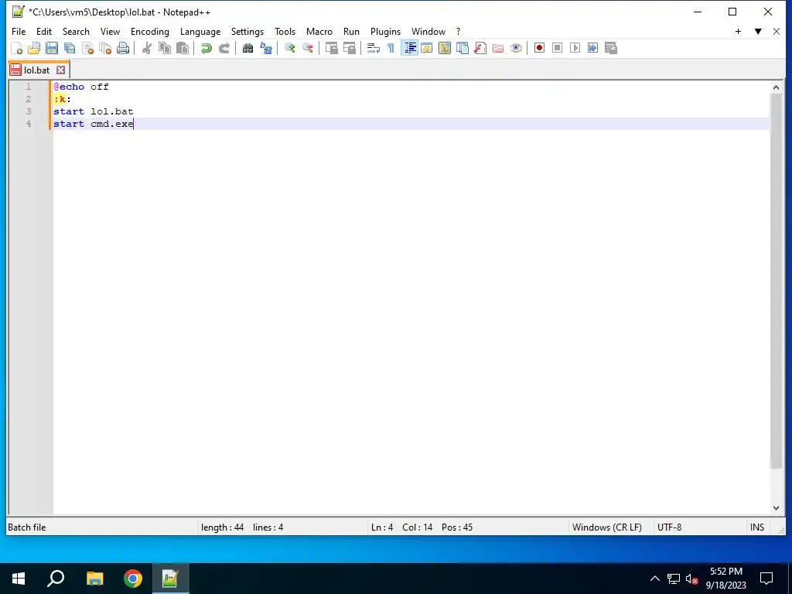Click the Synchronize Vertical Scrolling icon
The height and width of the screenshot is (594, 792).
pyautogui.click(x=331, y=48)
